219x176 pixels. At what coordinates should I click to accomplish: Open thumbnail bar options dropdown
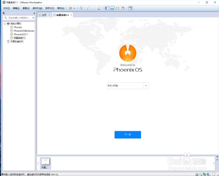[x=217, y=160]
